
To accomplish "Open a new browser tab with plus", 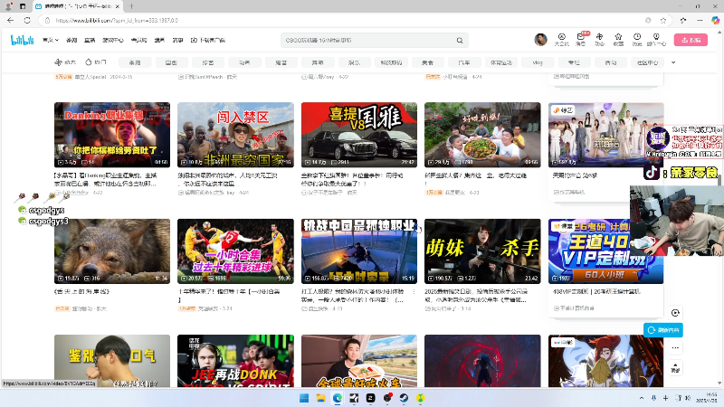I will click(x=131, y=6).
